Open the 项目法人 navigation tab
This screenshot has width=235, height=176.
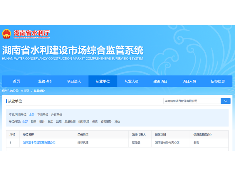coord(74,81)
